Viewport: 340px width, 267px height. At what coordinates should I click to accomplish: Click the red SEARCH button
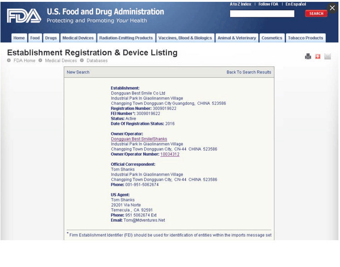click(316, 14)
